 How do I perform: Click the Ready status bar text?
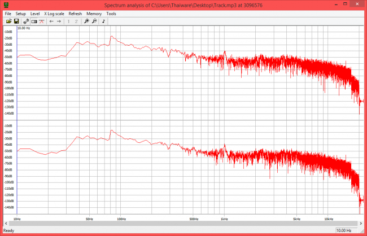click(8, 230)
